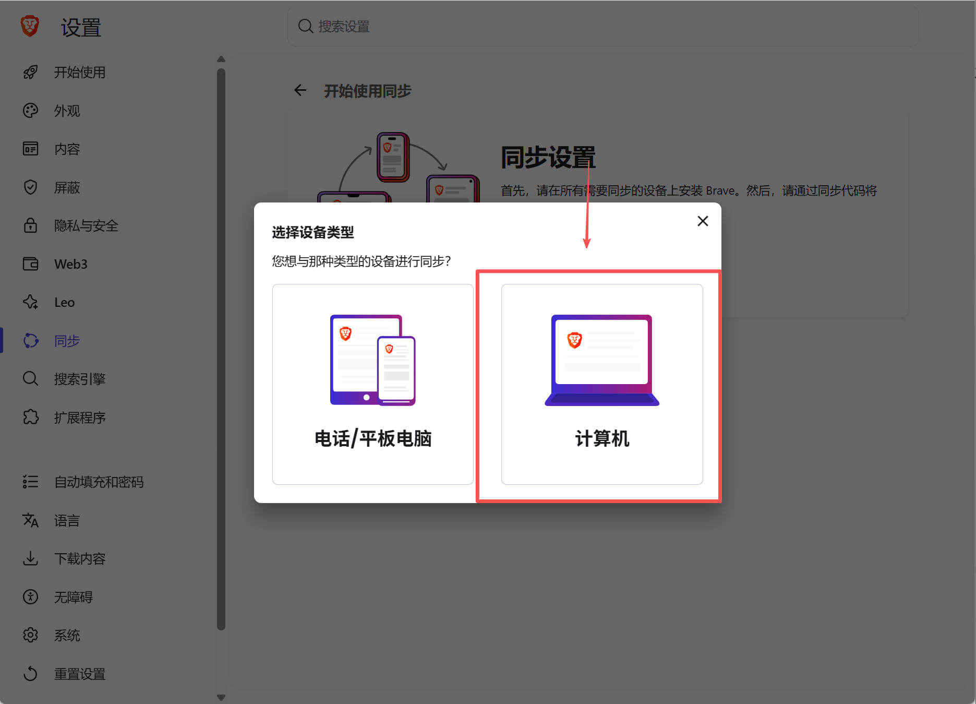Click the content icon beside 内容
Image resolution: width=976 pixels, height=704 pixels.
pyautogui.click(x=30, y=149)
